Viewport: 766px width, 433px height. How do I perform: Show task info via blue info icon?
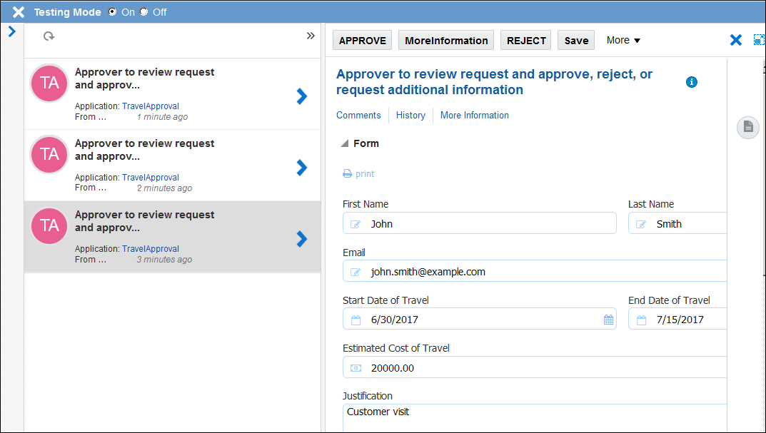(692, 82)
